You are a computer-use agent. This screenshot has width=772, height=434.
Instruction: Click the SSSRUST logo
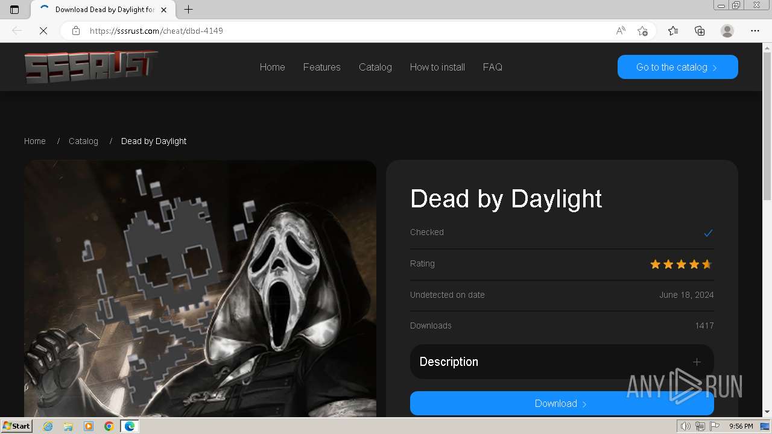click(x=91, y=66)
